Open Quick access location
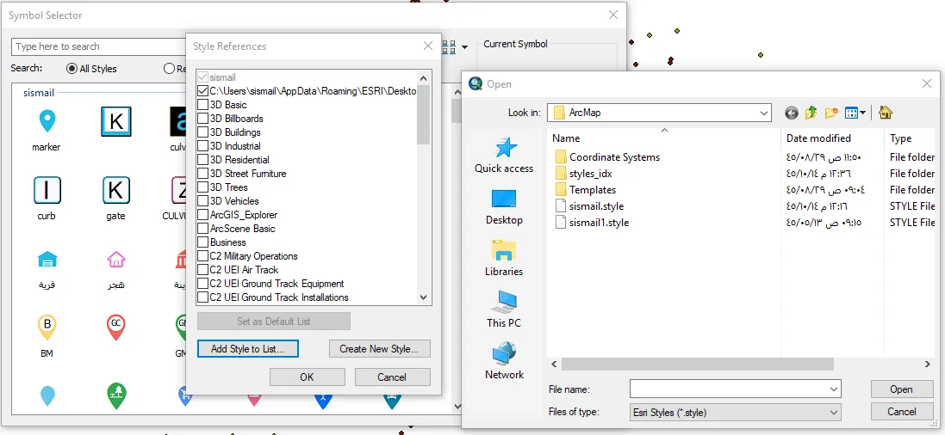The image size is (945, 435). [504, 156]
